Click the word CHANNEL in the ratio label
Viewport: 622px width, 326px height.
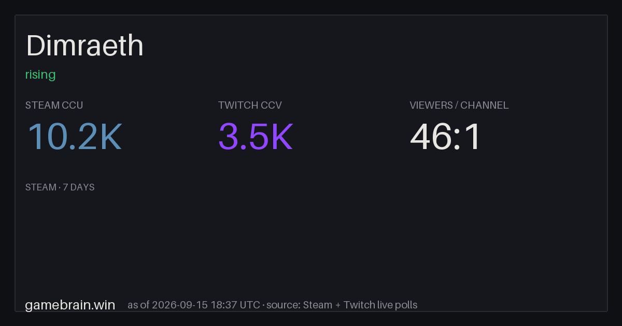click(485, 105)
